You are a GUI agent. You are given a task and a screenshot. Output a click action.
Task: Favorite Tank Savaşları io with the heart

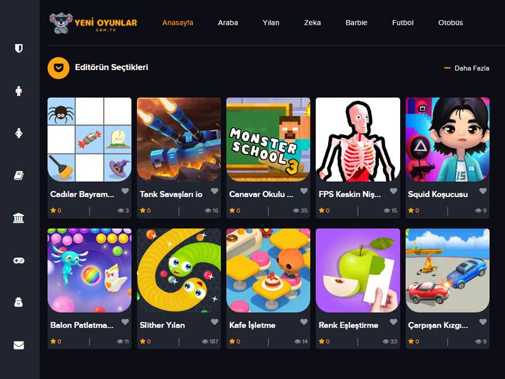(215, 191)
